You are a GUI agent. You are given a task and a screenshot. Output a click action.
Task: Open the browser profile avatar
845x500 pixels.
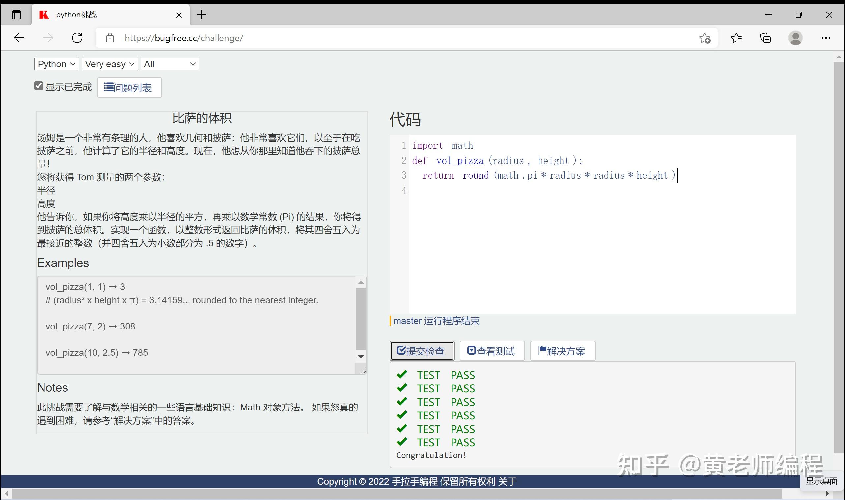795,38
